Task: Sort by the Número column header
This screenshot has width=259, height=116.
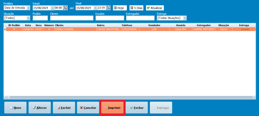Action: pos(49,25)
